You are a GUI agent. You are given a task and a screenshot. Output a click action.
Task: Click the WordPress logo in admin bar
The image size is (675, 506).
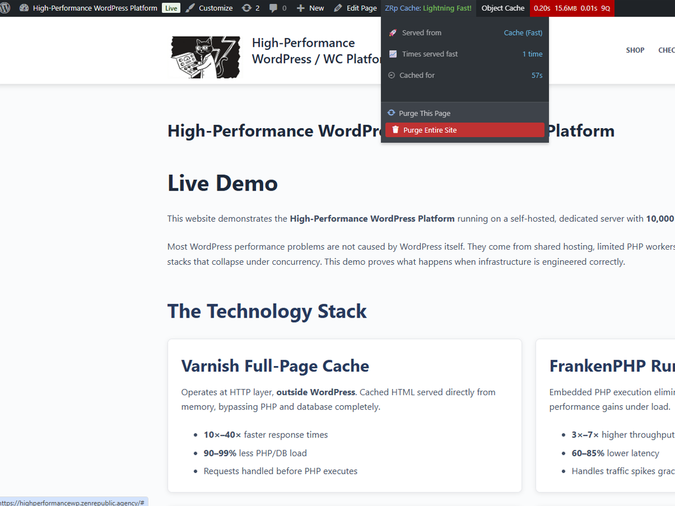pos(5,8)
